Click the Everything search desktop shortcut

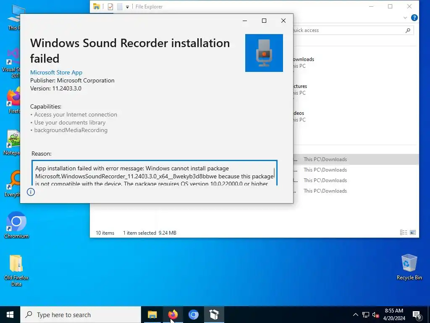point(12,183)
